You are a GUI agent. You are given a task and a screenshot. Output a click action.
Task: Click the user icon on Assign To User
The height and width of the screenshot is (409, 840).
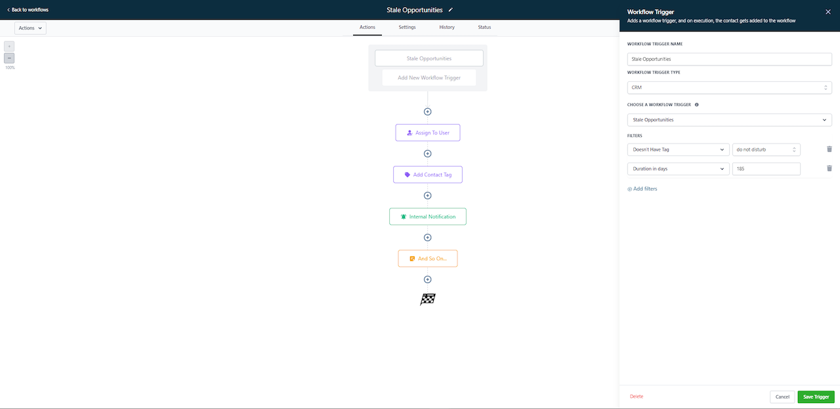tap(409, 132)
